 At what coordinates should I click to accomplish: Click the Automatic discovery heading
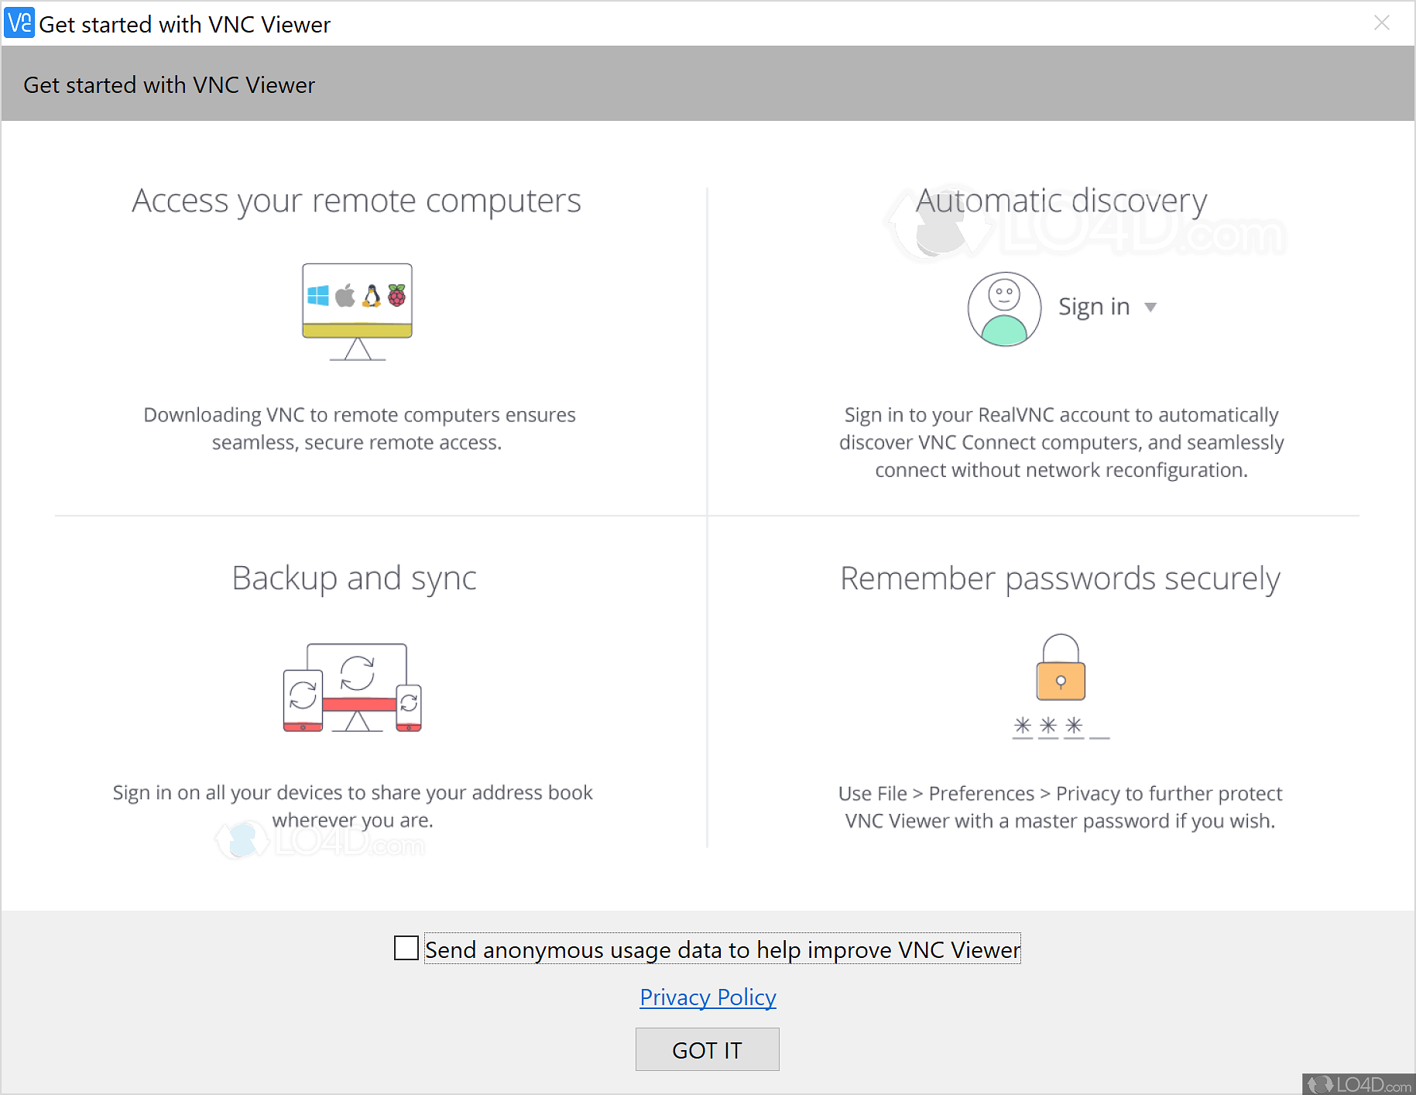click(x=1061, y=201)
